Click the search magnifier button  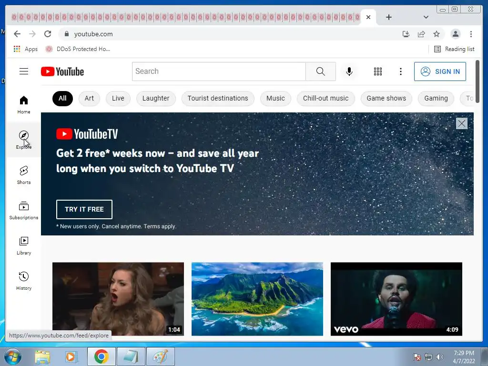(321, 71)
